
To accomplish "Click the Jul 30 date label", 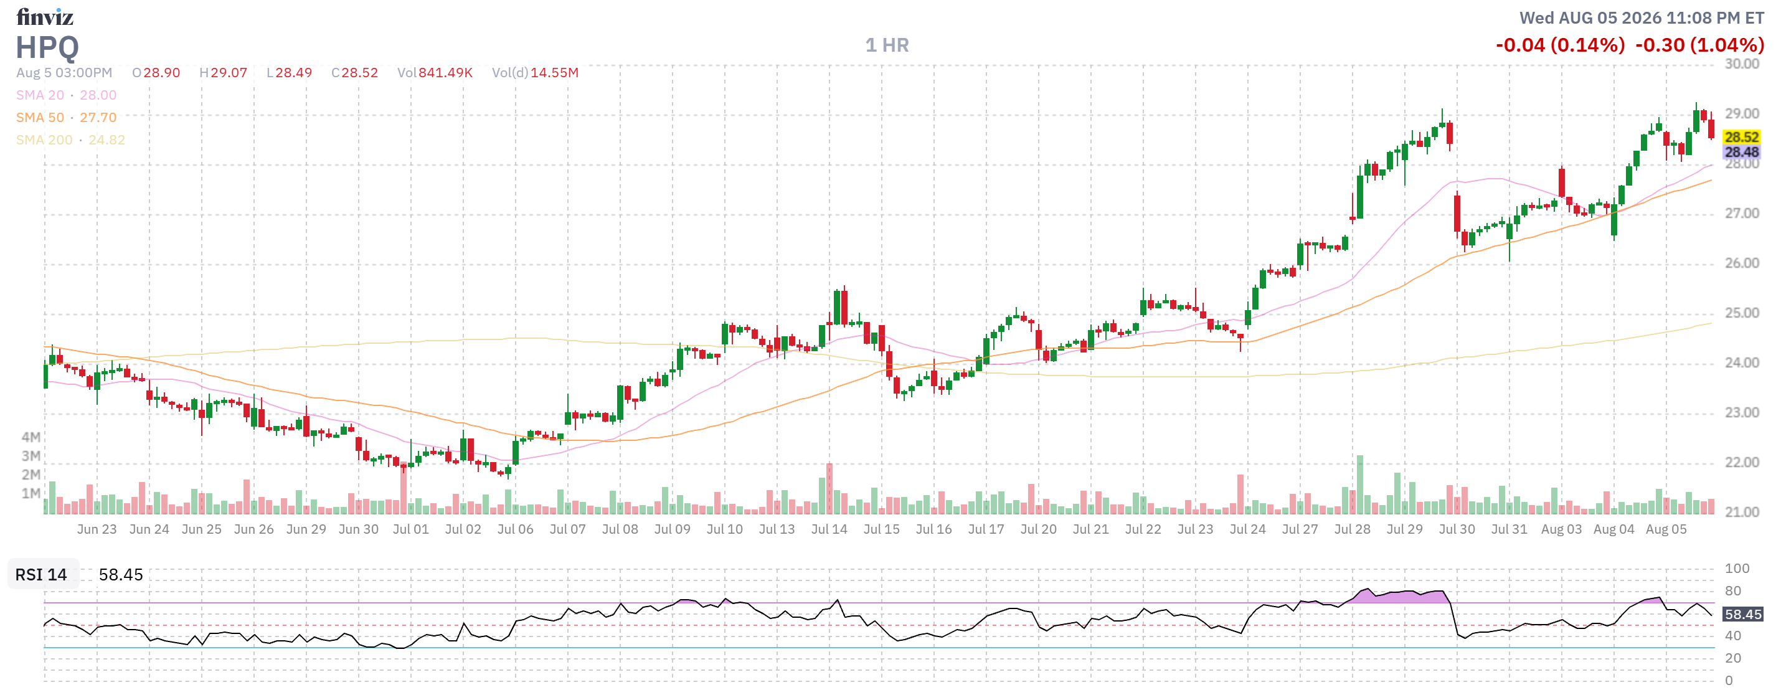I will [x=1457, y=529].
